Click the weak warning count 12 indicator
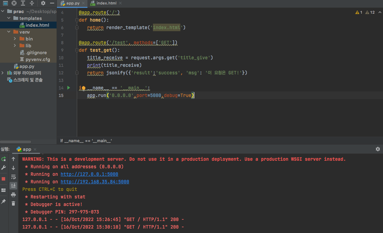This screenshot has height=233, width=383. point(370,12)
